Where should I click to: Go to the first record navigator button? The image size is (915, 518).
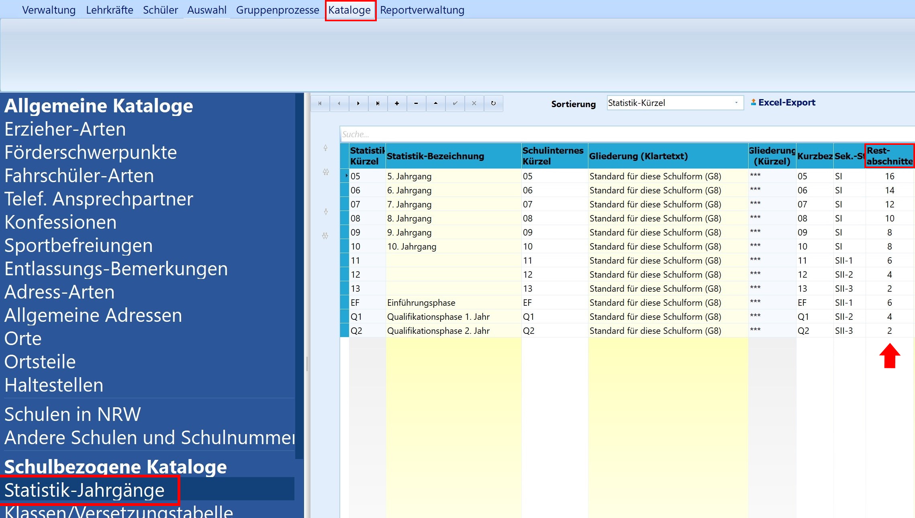(x=320, y=104)
